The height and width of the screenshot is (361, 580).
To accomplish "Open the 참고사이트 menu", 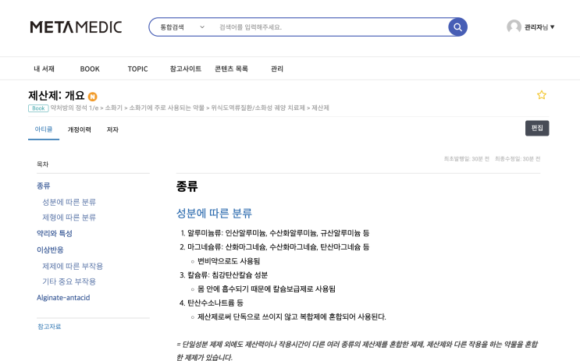I will [x=185, y=69].
